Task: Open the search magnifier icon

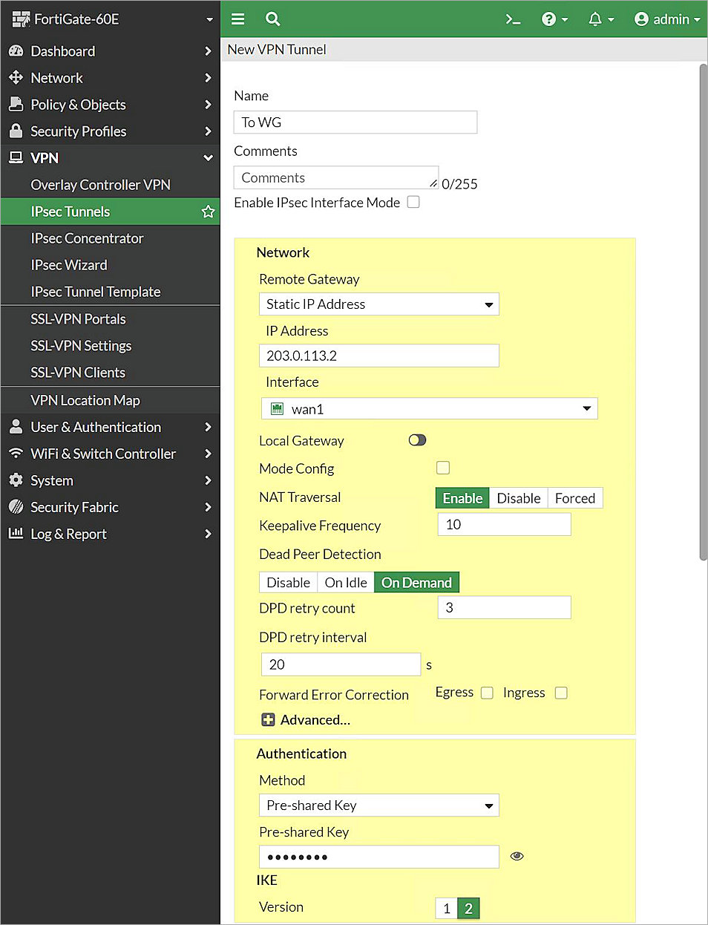Action: tap(272, 19)
